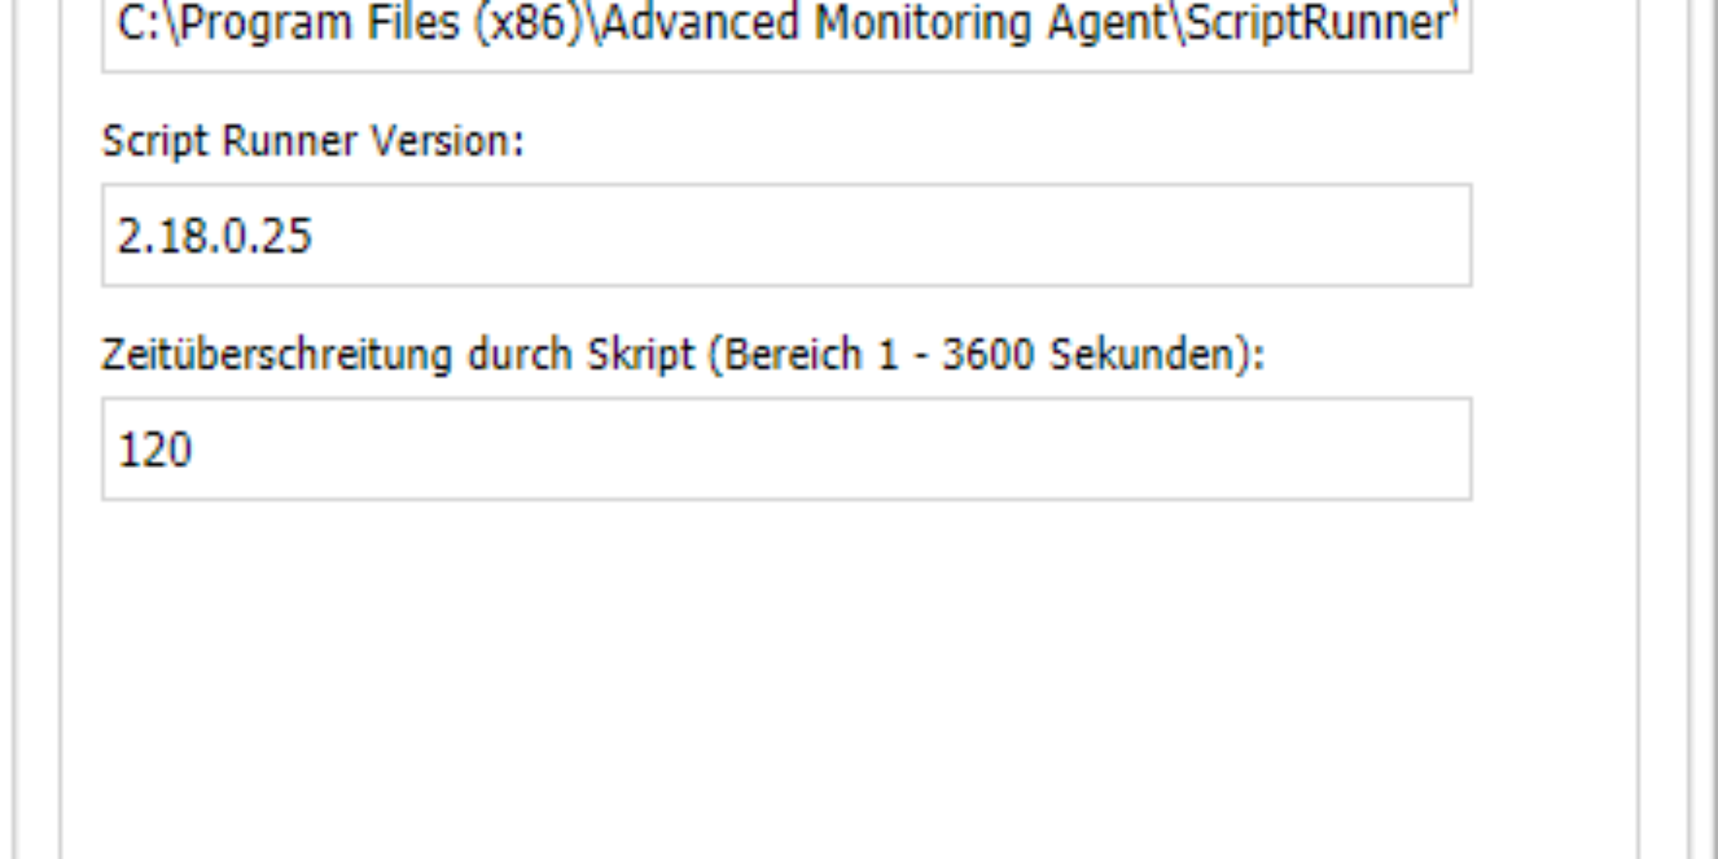Click the 'Zeitüberschreitung durch Skript' label
The width and height of the screenshot is (1718, 859).
398,355
